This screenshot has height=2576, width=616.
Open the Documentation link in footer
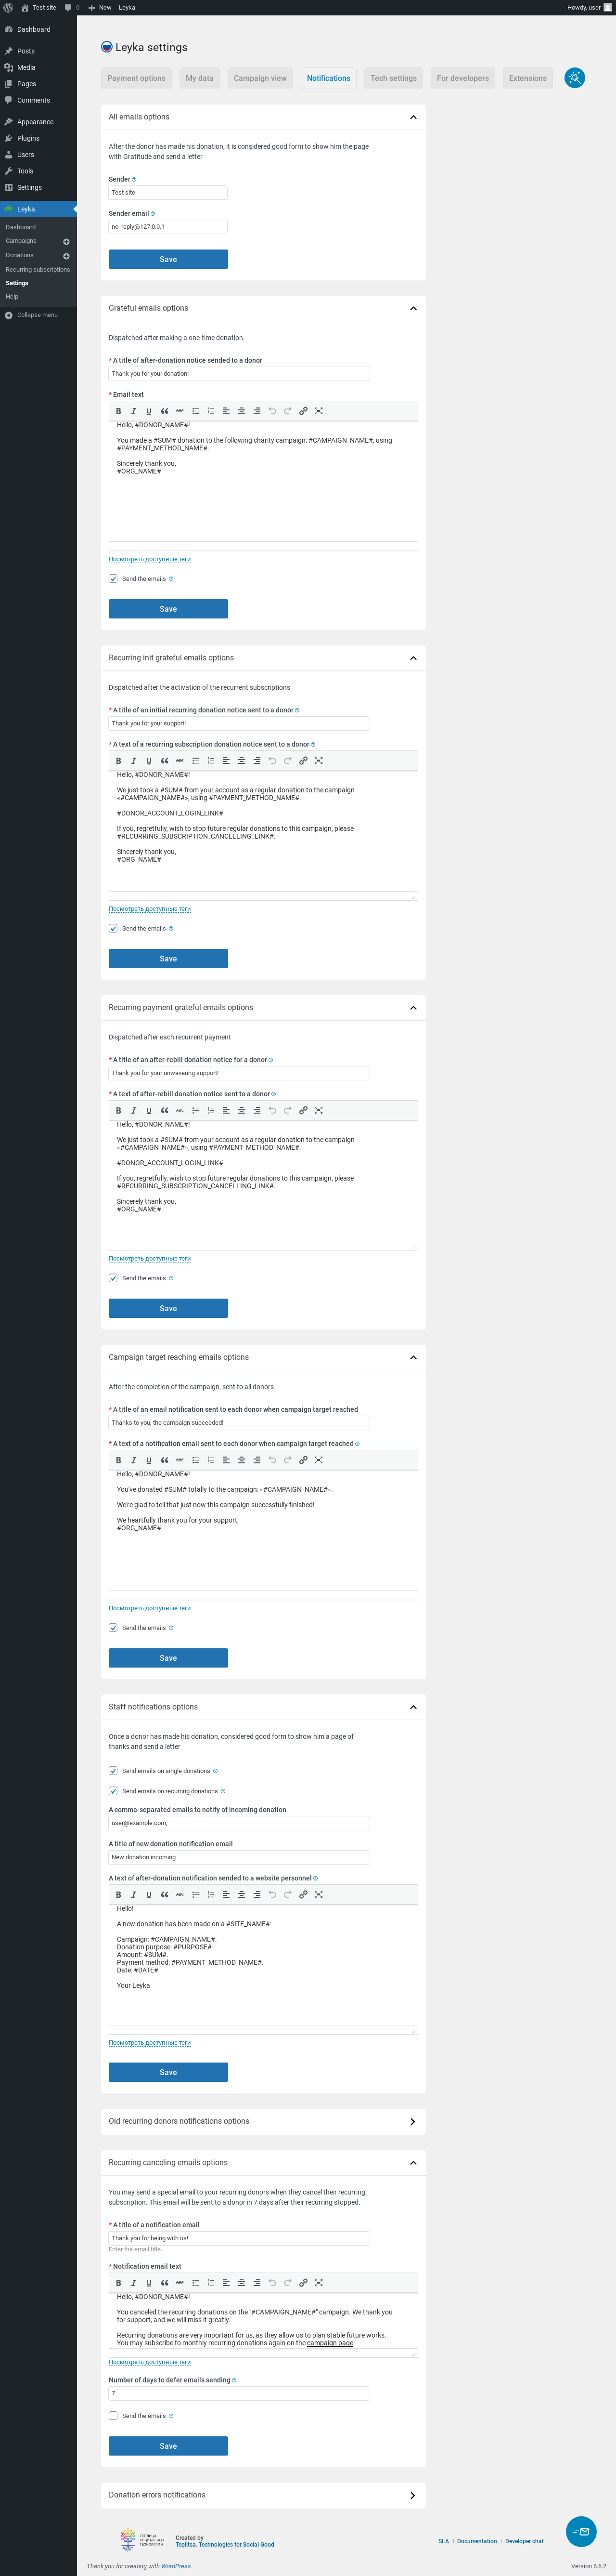476,2541
